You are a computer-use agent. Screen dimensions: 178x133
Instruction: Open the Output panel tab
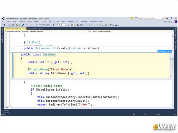[7, 111]
